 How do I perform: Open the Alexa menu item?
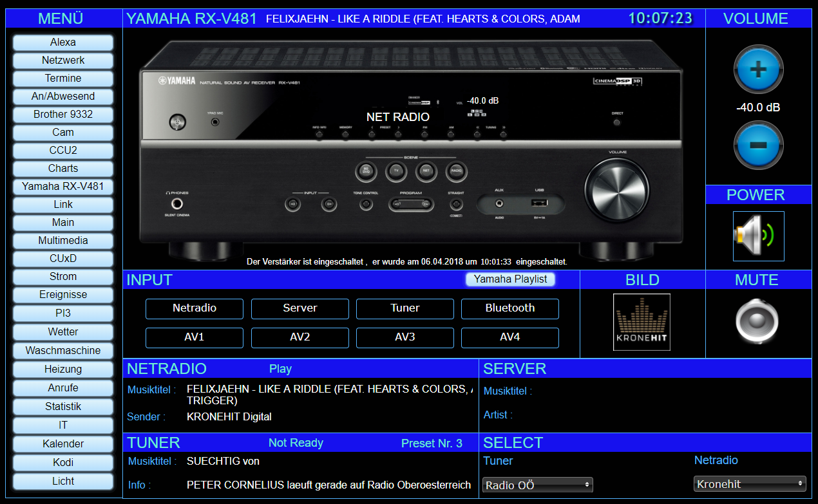[x=63, y=42]
